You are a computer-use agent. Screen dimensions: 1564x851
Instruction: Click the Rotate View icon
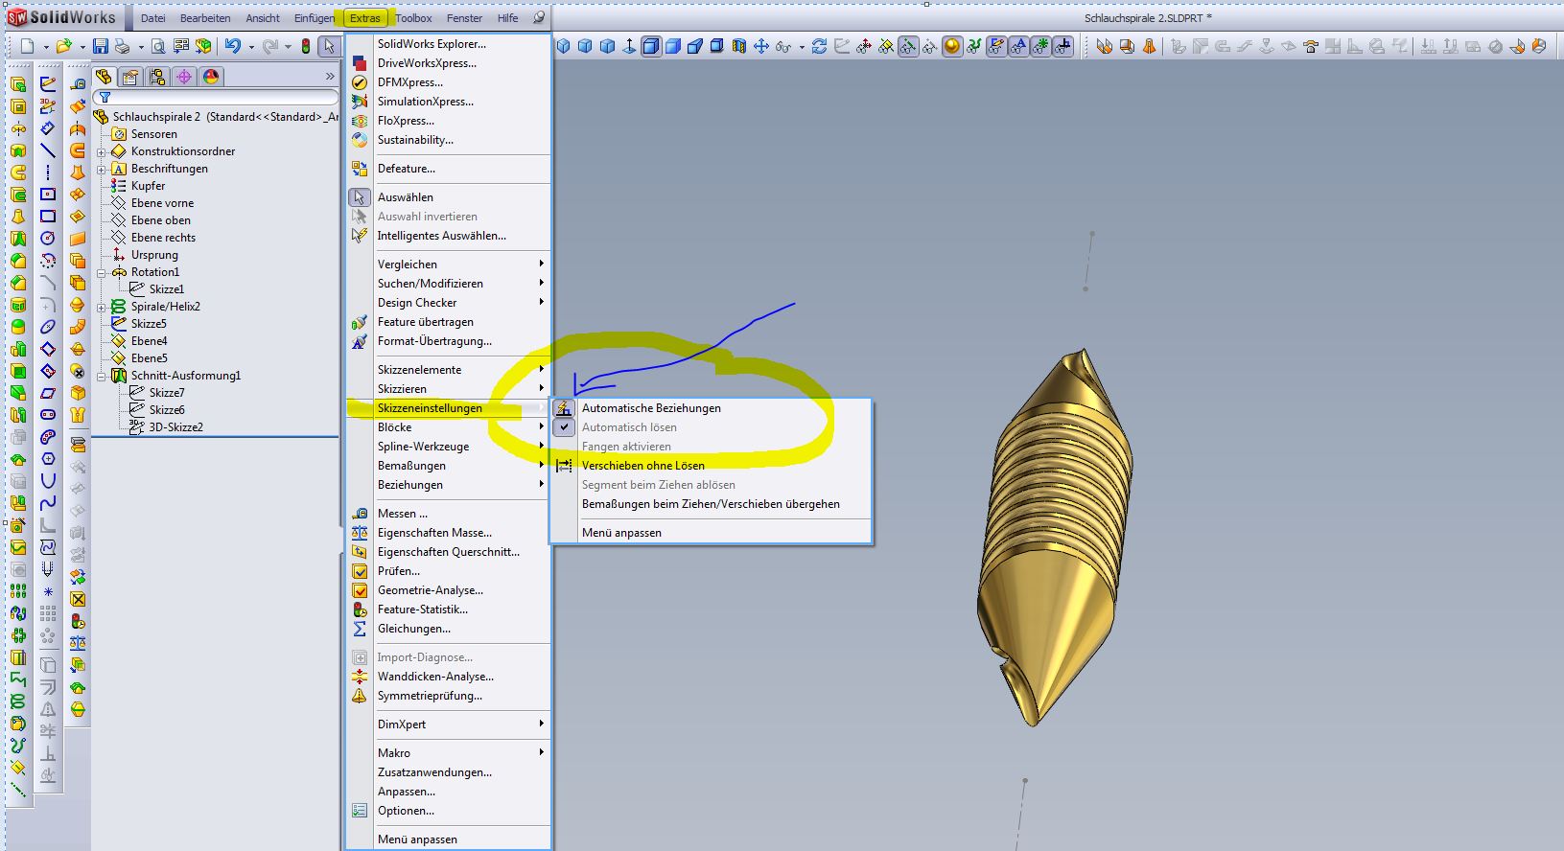[x=819, y=46]
